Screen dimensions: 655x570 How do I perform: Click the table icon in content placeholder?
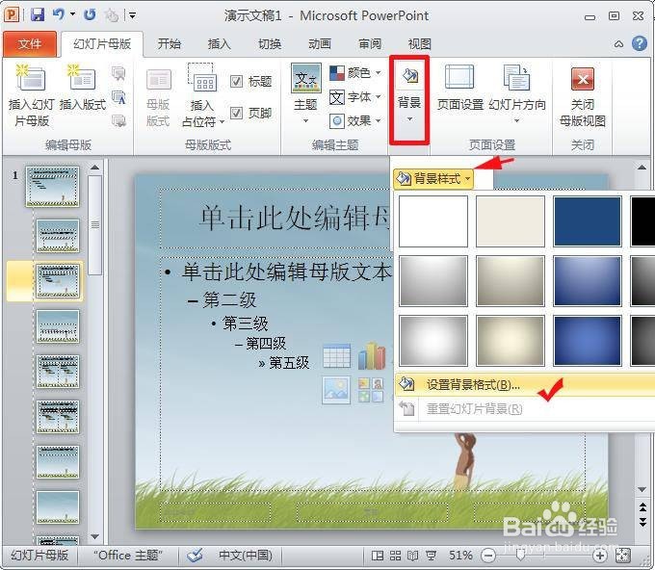pyautogui.click(x=336, y=355)
